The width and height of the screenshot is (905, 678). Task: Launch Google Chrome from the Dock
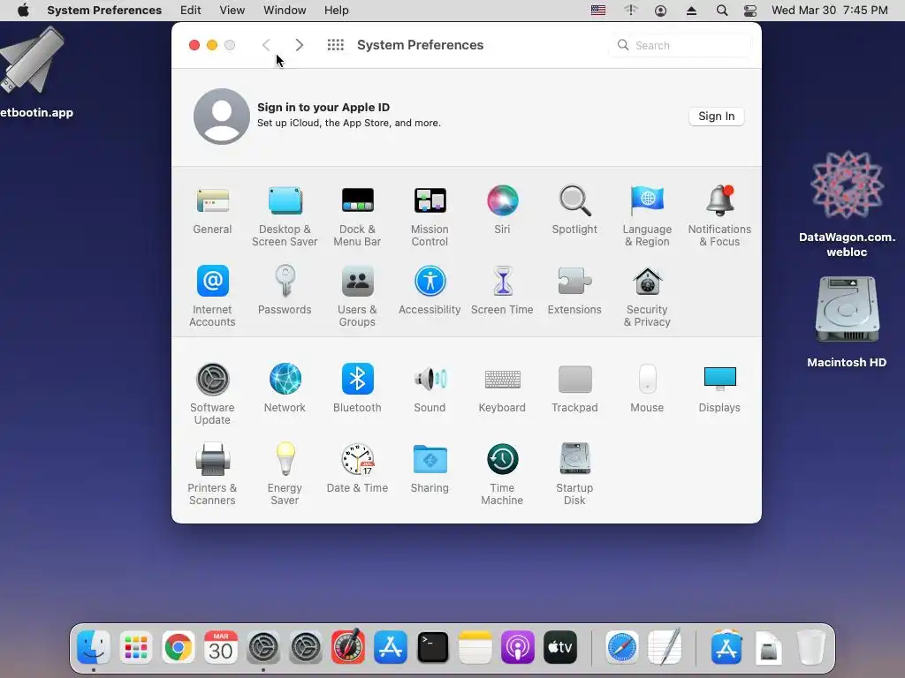pos(179,647)
